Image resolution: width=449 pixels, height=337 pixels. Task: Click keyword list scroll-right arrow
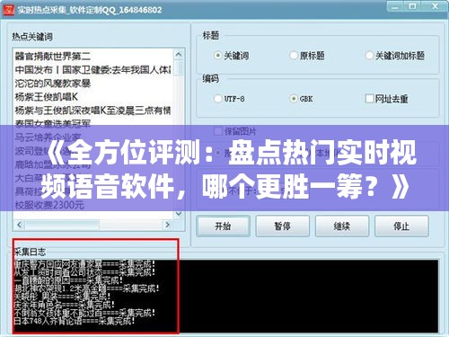[x=167, y=225]
